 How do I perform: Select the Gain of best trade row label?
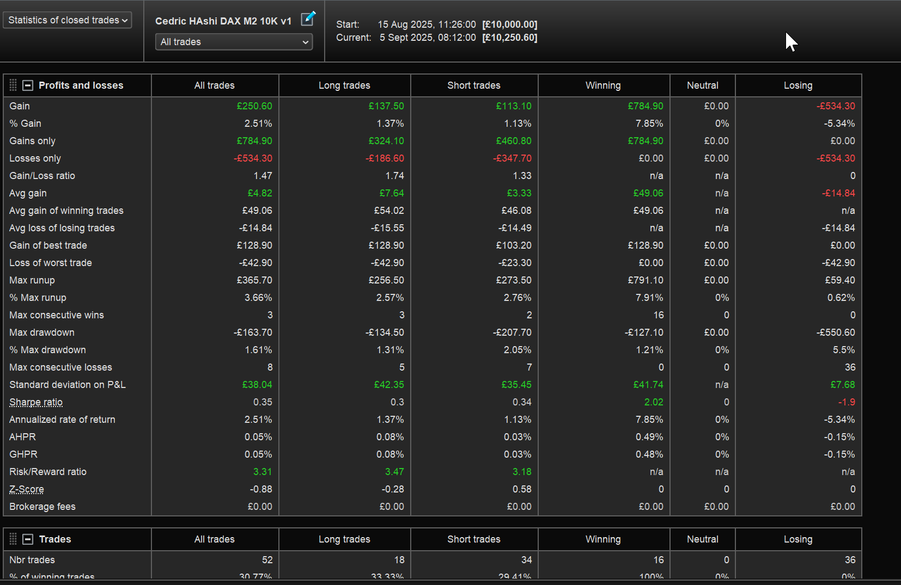tap(48, 245)
